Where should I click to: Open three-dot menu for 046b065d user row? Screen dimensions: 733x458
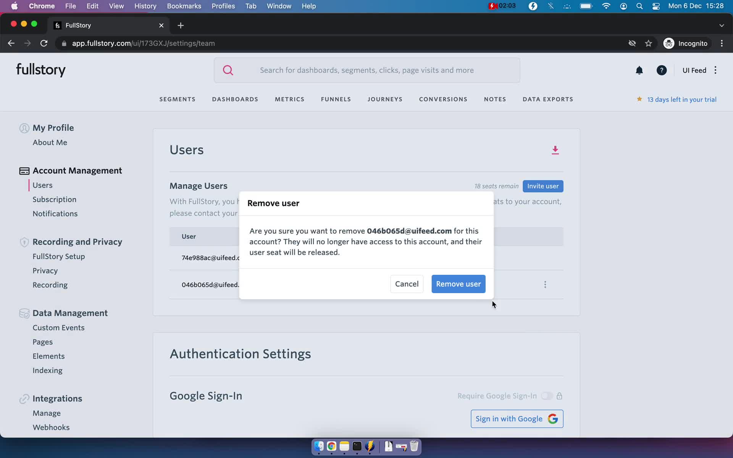[x=545, y=284]
